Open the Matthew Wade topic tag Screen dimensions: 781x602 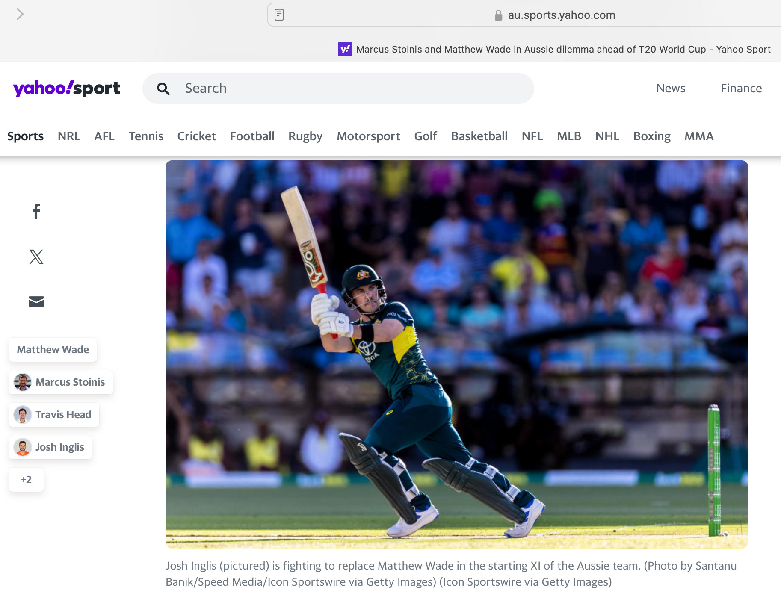click(x=53, y=350)
